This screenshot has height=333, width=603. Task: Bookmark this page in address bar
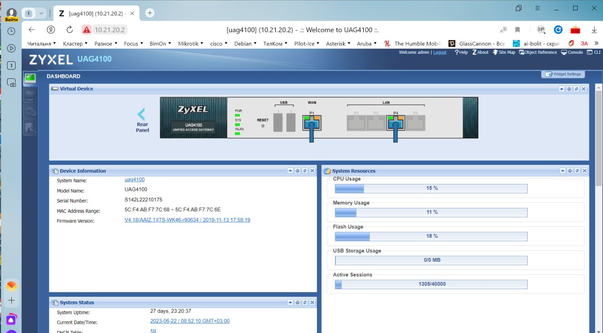point(517,30)
